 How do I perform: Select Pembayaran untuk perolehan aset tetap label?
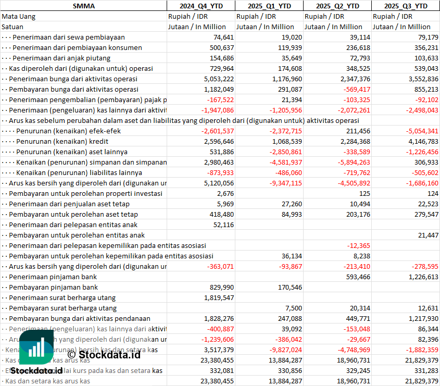click(x=73, y=214)
